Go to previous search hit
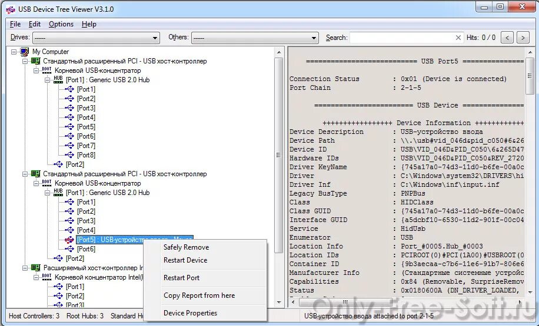539x326 pixels. 507,38
